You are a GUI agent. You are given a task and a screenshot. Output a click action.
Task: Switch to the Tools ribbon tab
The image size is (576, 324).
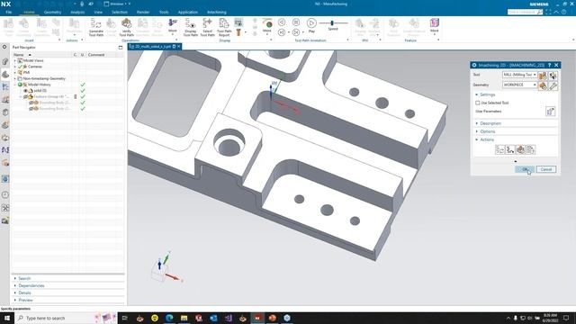click(164, 12)
